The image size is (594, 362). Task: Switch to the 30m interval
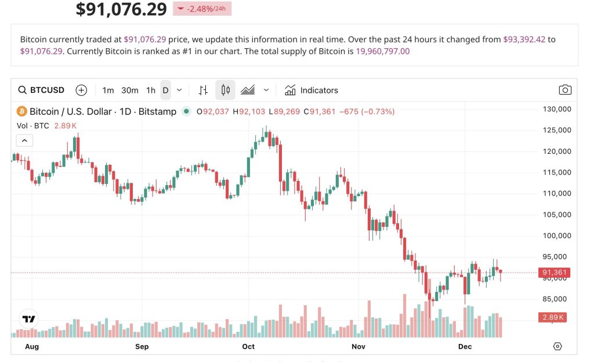[129, 90]
